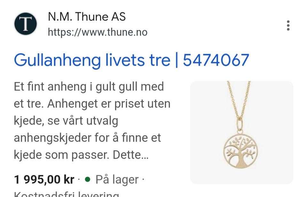Click the words 'livets tre' in the title

pos(138,60)
